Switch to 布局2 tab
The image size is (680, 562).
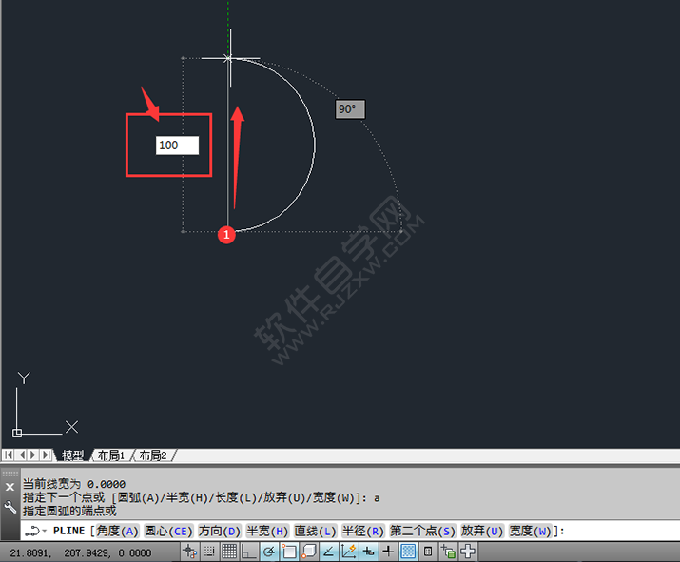tap(153, 455)
